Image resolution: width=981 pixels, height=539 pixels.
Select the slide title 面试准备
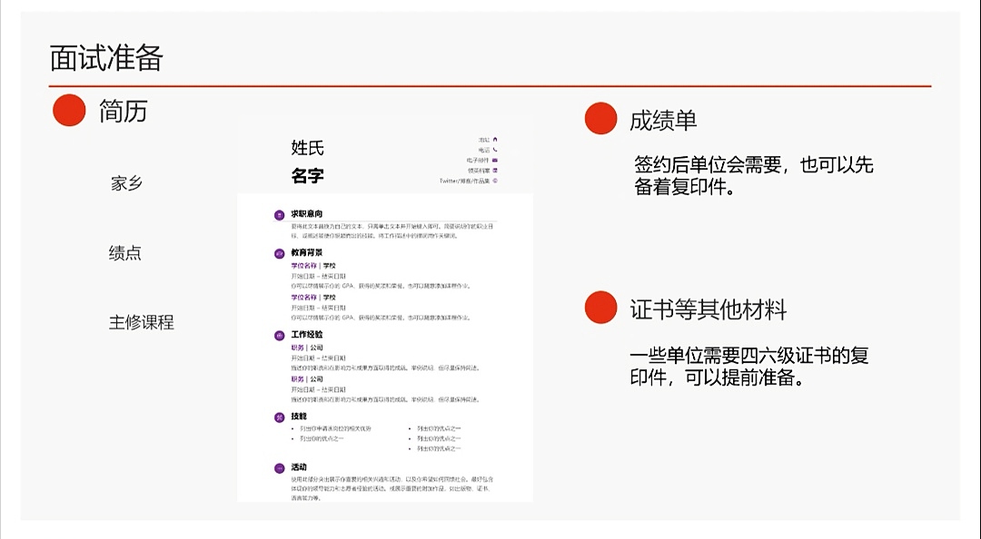click(106, 58)
